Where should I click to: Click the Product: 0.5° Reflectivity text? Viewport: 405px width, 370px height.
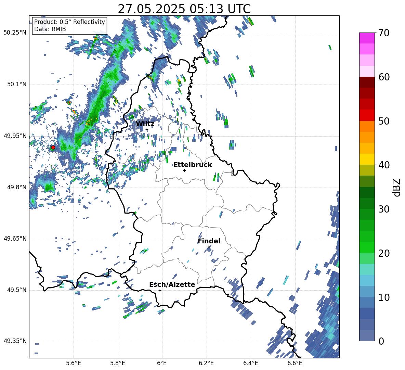69,22
